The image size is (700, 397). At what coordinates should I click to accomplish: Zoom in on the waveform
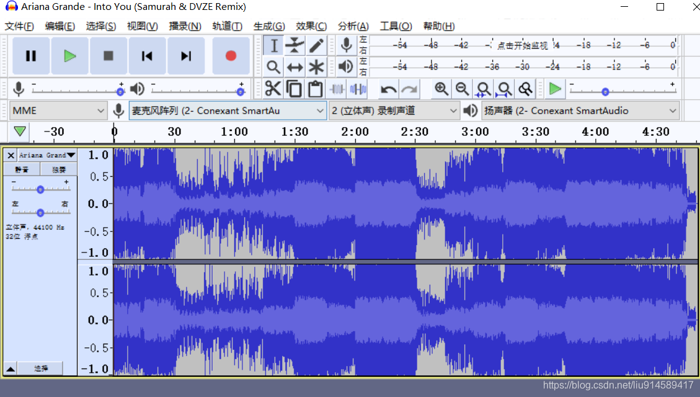[441, 89]
